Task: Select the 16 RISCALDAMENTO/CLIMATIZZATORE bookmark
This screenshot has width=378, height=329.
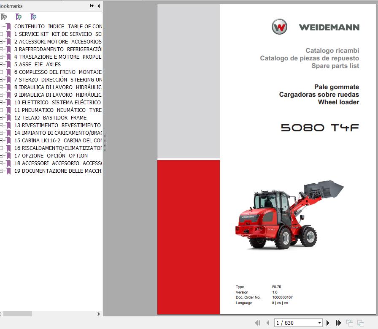Action: point(58,148)
